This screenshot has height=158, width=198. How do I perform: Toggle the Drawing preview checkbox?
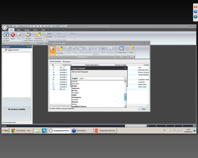point(3,122)
